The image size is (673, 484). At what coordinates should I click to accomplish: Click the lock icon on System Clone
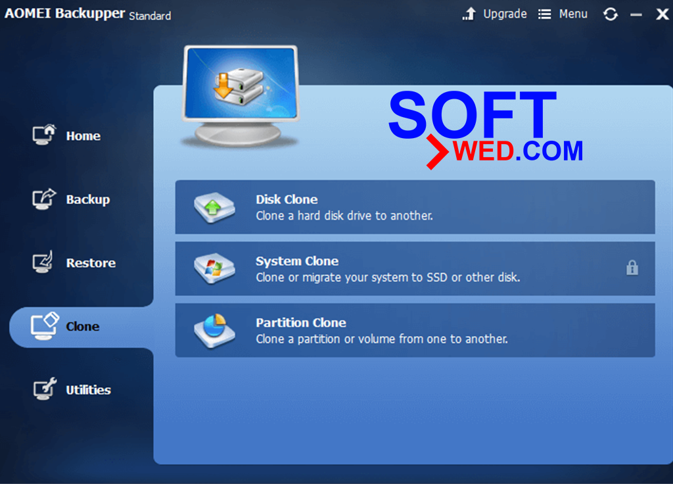633,268
